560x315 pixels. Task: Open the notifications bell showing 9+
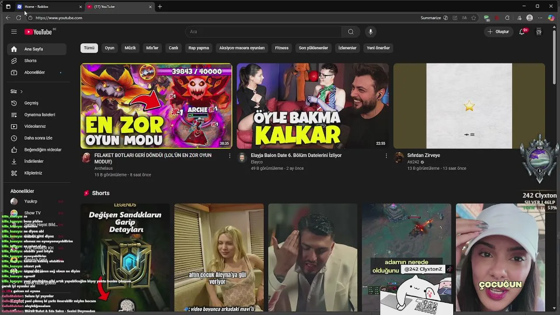pyautogui.click(x=522, y=31)
